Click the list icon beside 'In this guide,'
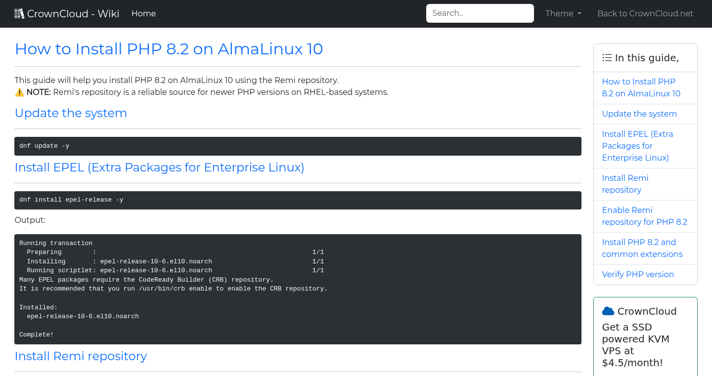 607,57
